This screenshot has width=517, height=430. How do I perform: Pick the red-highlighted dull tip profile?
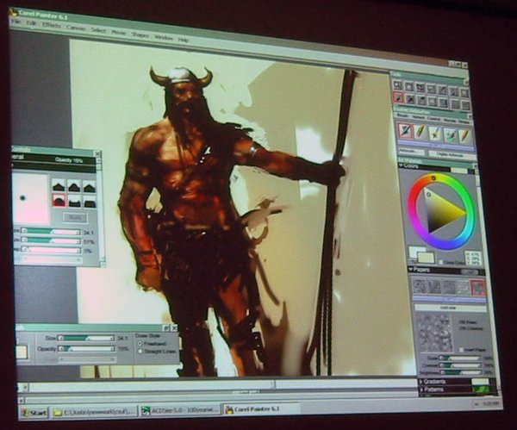click(59, 200)
